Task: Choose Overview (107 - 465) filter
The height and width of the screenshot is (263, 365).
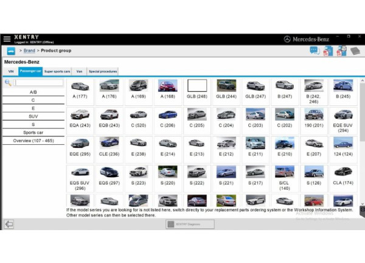Action: click(x=33, y=140)
